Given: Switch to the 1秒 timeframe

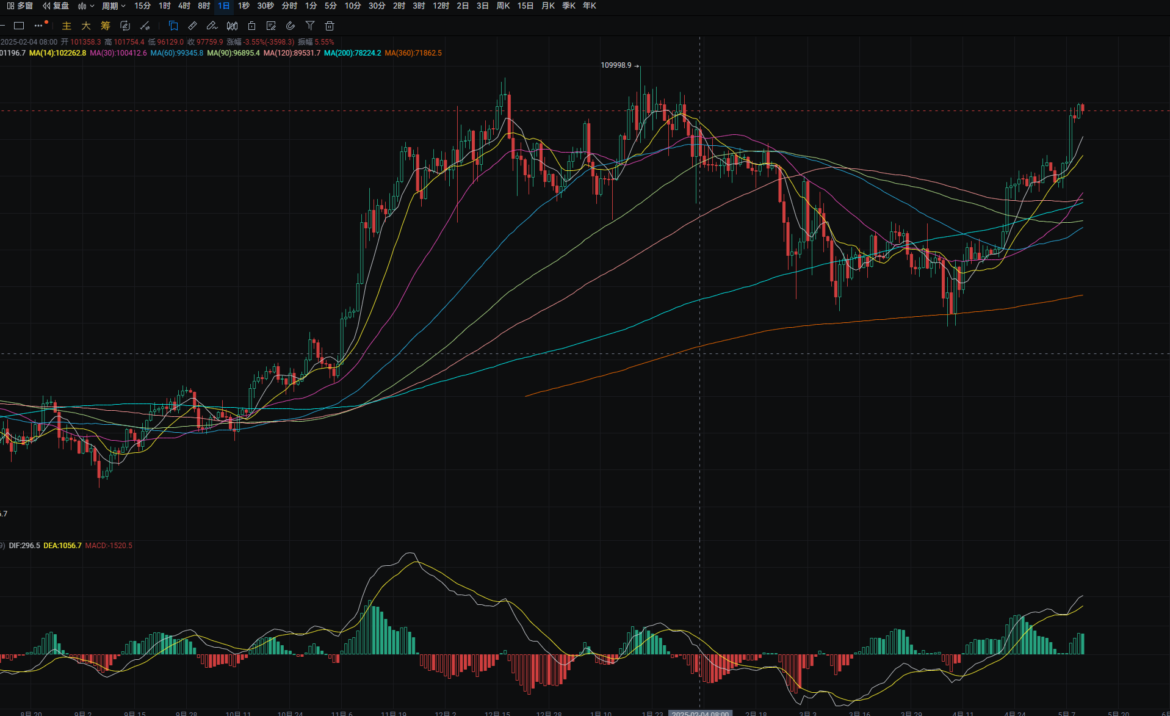Looking at the screenshot, I should point(244,6).
